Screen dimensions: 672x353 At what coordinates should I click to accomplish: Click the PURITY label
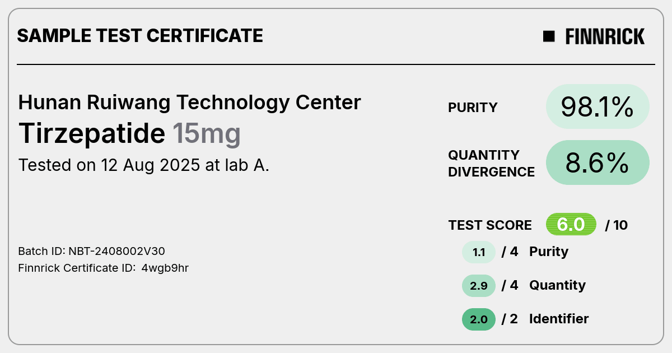click(x=473, y=108)
